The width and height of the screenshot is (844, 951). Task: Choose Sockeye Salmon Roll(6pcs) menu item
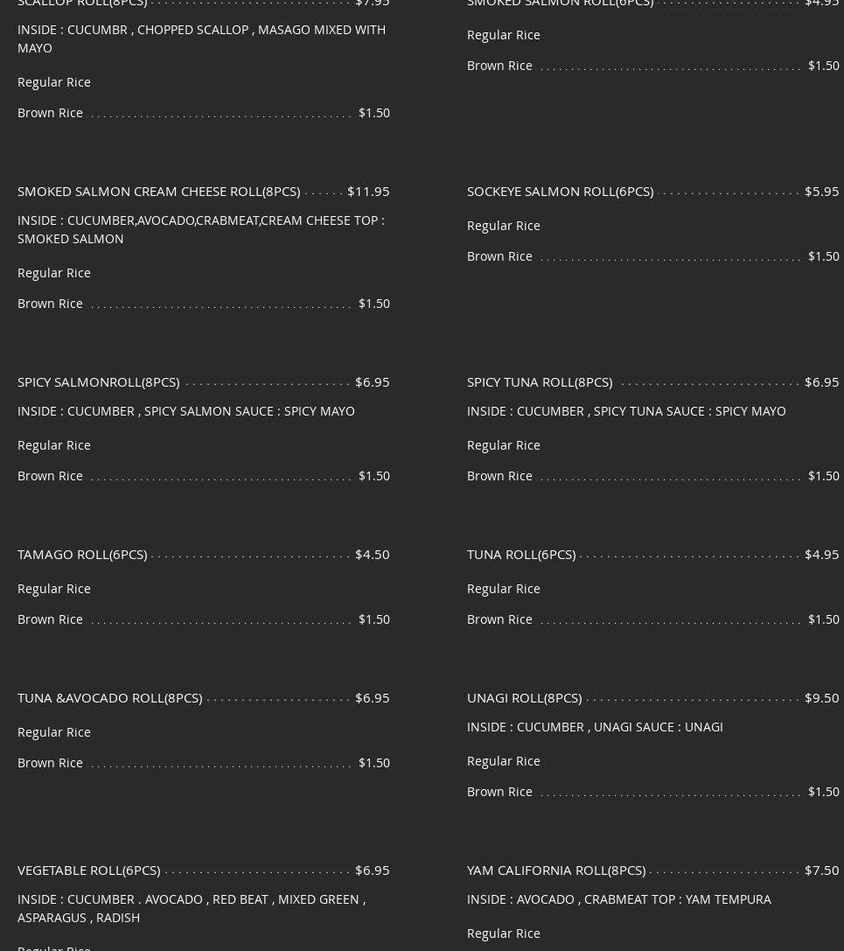pyautogui.click(x=561, y=192)
